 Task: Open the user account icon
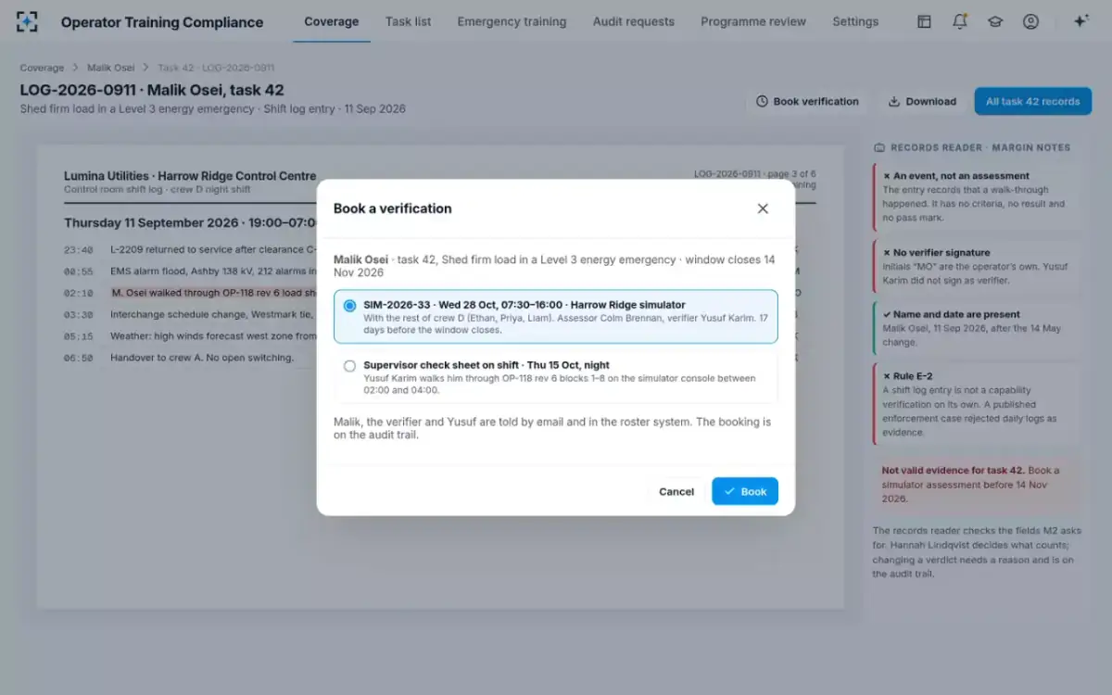[1030, 21]
